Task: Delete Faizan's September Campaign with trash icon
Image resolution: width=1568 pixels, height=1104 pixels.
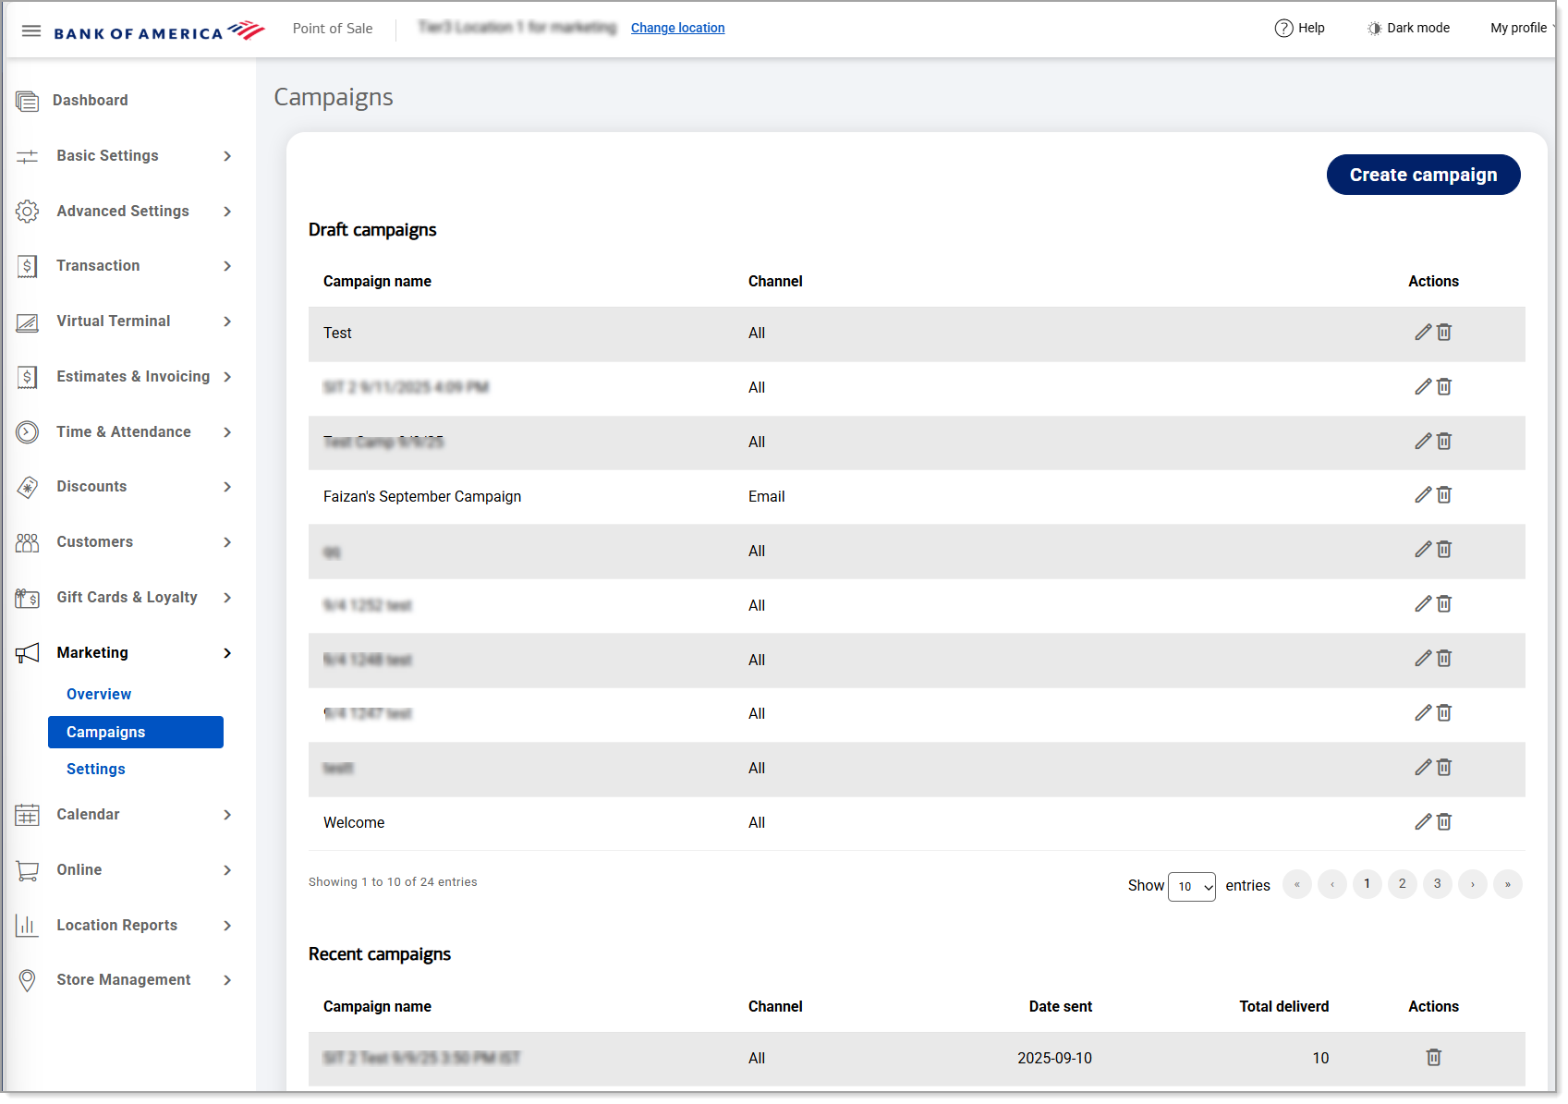Action: pyautogui.click(x=1444, y=496)
